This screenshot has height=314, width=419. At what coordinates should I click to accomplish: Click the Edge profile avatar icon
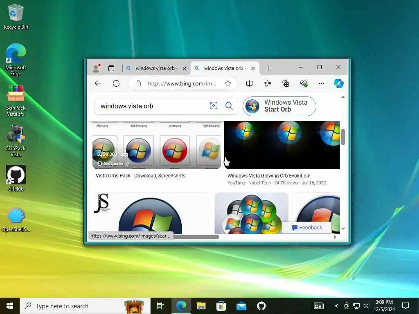coord(96,68)
